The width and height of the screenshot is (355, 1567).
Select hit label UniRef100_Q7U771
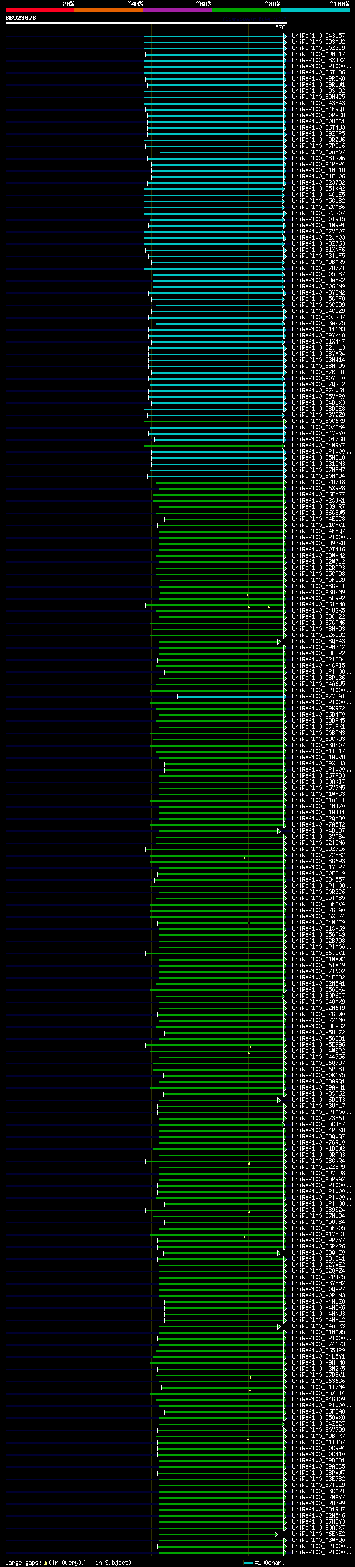[x=318, y=269]
